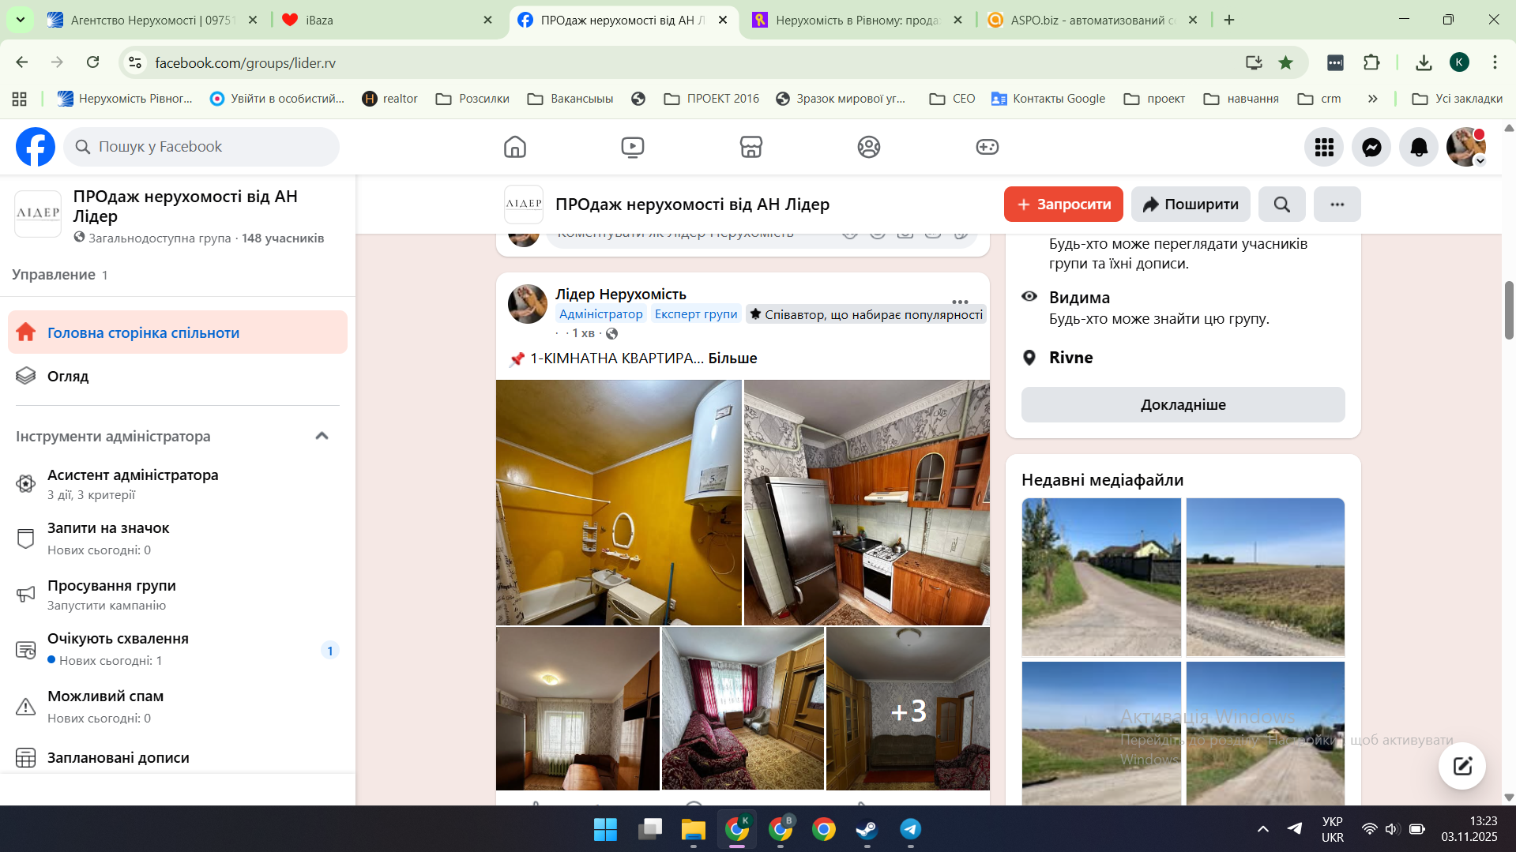The width and height of the screenshot is (1516, 852).
Task: Open the +3 photos thumbnail
Action: tap(908, 709)
